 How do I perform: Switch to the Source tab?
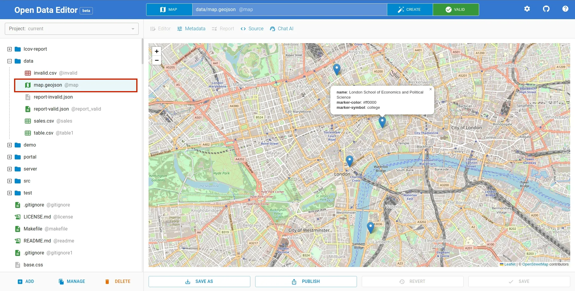pos(252,29)
